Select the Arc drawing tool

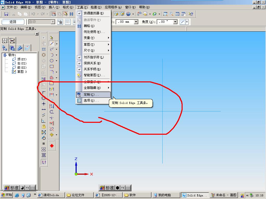click(52, 55)
